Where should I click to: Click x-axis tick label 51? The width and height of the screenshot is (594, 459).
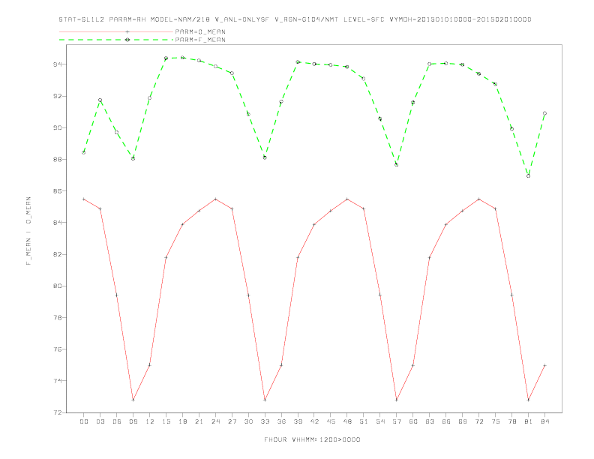click(x=364, y=421)
